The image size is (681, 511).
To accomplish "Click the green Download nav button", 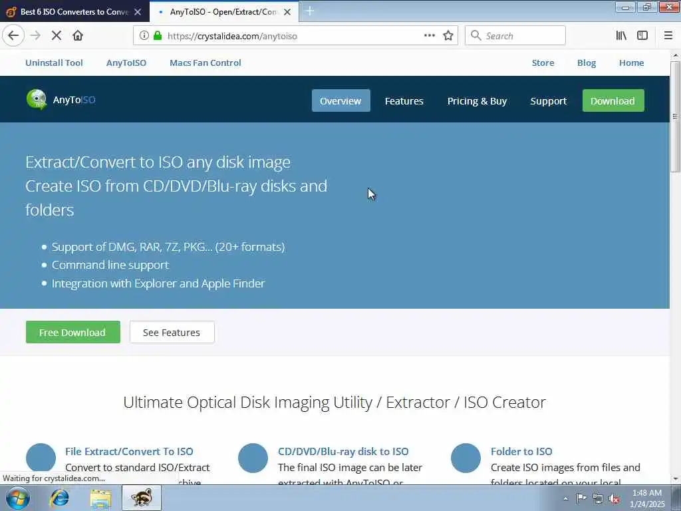I will coord(613,101).
